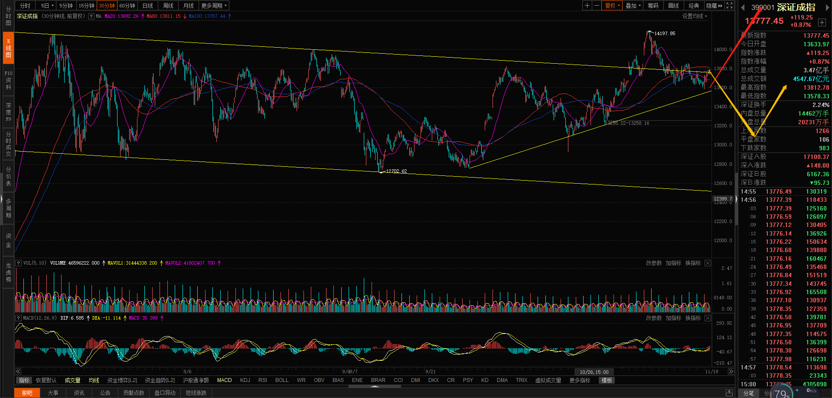
Task: Switch to the 日线 daily chart tab
Action: pos(148,6)
